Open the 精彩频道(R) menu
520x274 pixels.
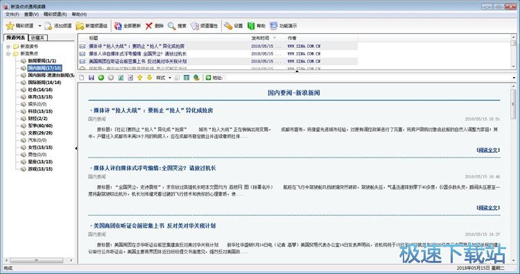coord(55,15)
